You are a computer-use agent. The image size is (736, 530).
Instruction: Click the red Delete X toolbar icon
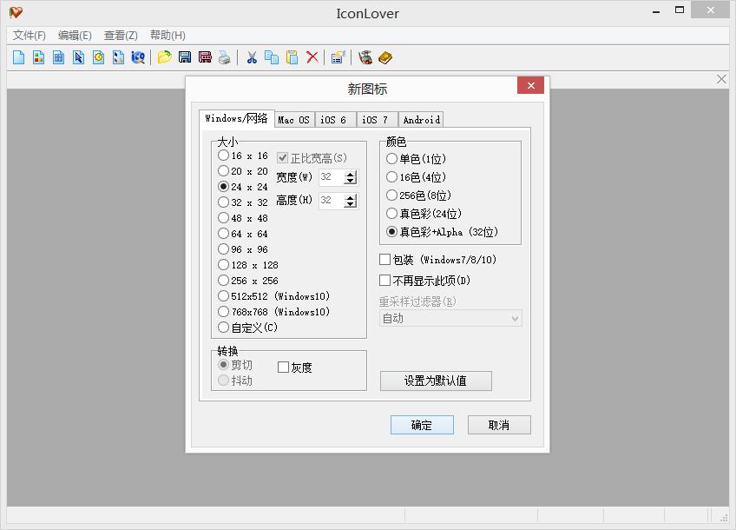point(309,57)
